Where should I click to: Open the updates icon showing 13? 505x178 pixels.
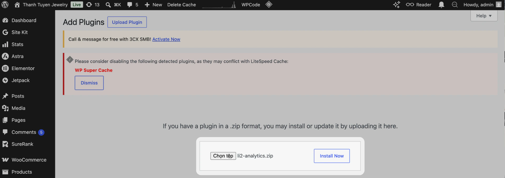click(x=89, y=5)
